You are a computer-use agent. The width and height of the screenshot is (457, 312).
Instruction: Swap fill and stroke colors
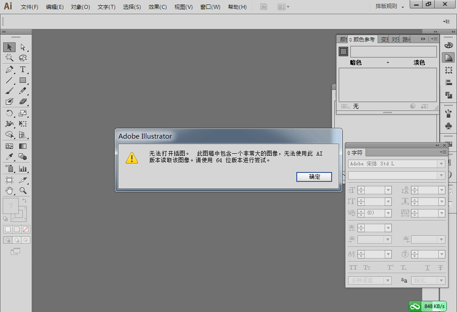click(x=25, y=201)
